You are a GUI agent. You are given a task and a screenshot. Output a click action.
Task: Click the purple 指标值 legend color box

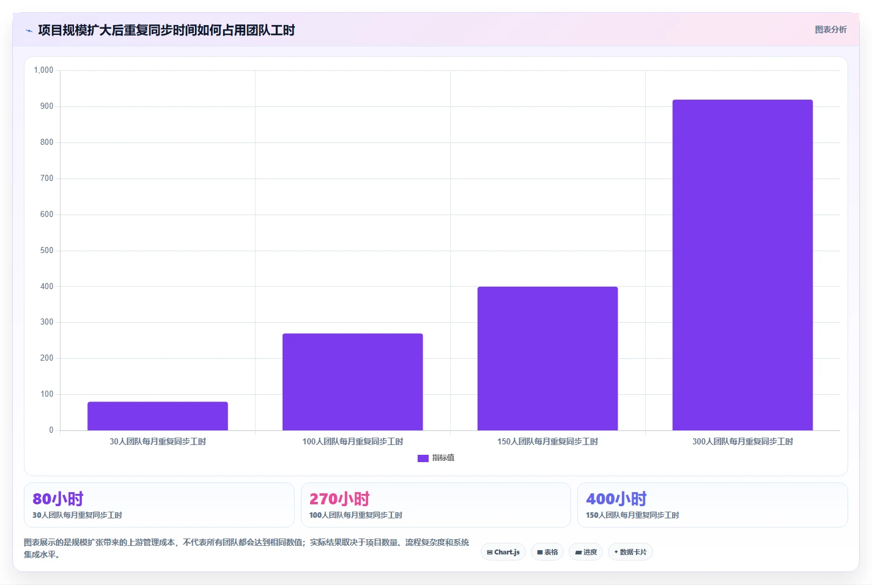pyautogui.click(x=423, y=458)
